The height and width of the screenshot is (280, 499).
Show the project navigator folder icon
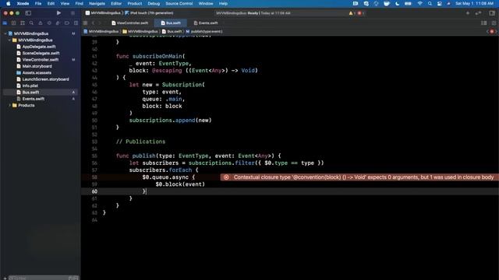[x=5, y=23]
